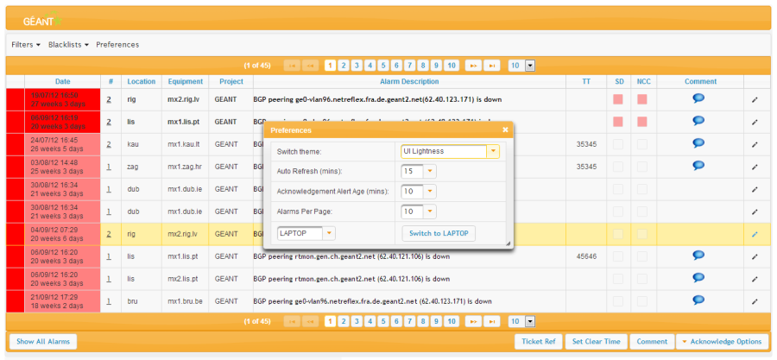Toggle NCC checkbox for mx2.lis.pt alarm row
This screenshot has height=360, width=777.
642,279
